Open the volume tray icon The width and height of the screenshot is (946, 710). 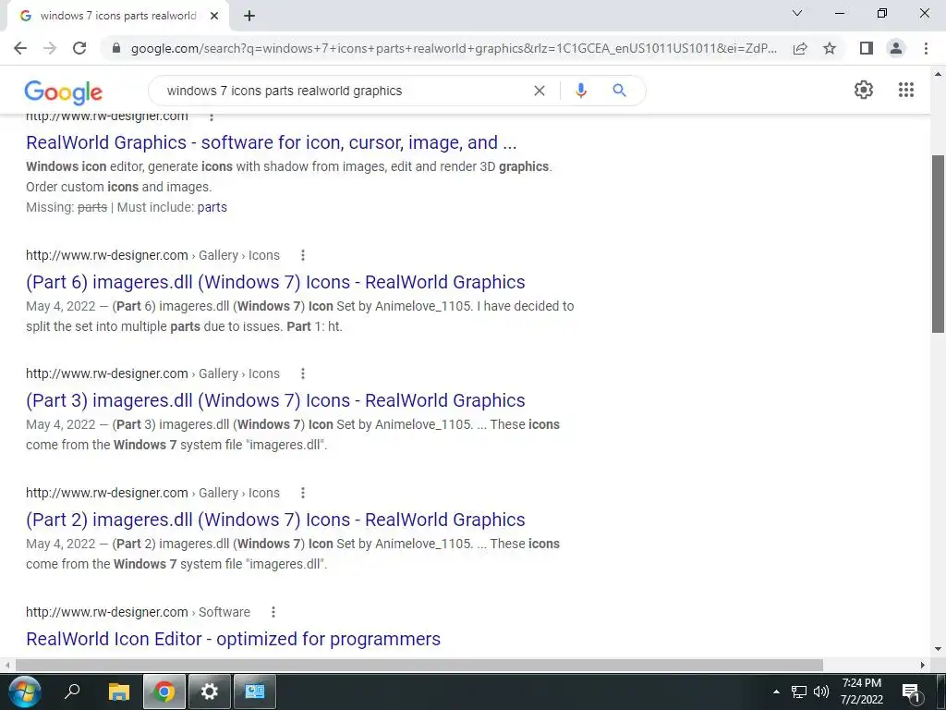[821, 692]
